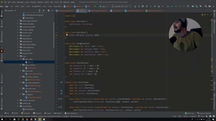This screenshot has width=216, height=121.
Task: Switch to the MyViewContract.kt editor tab
Action: tap(155, 10)
